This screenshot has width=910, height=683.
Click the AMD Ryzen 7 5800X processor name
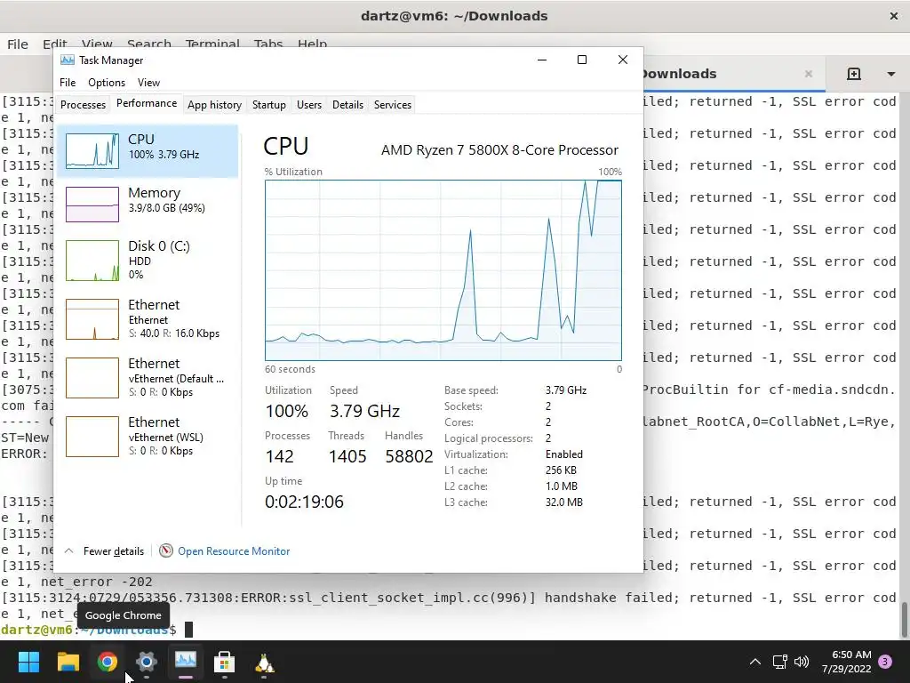499,149
